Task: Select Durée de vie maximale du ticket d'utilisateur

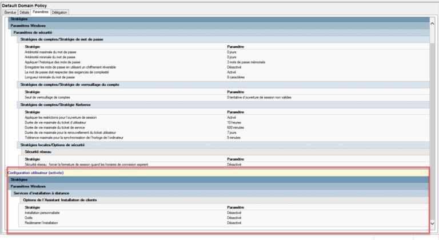Action: (x=224, y=123)
